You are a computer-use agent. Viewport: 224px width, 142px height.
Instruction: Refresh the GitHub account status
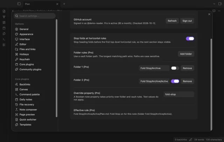[172, 21]
